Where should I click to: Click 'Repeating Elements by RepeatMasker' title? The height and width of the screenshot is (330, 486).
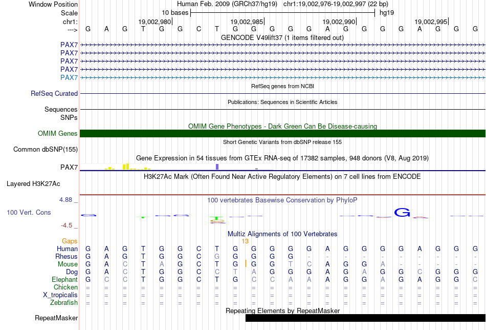pos(282,311)
